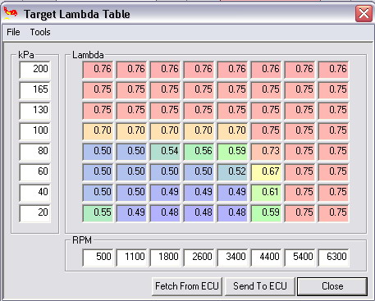
Task: Select the 0.75 cell for 20 kPa, 6300 RPM
Action: (x=333, y=213)
